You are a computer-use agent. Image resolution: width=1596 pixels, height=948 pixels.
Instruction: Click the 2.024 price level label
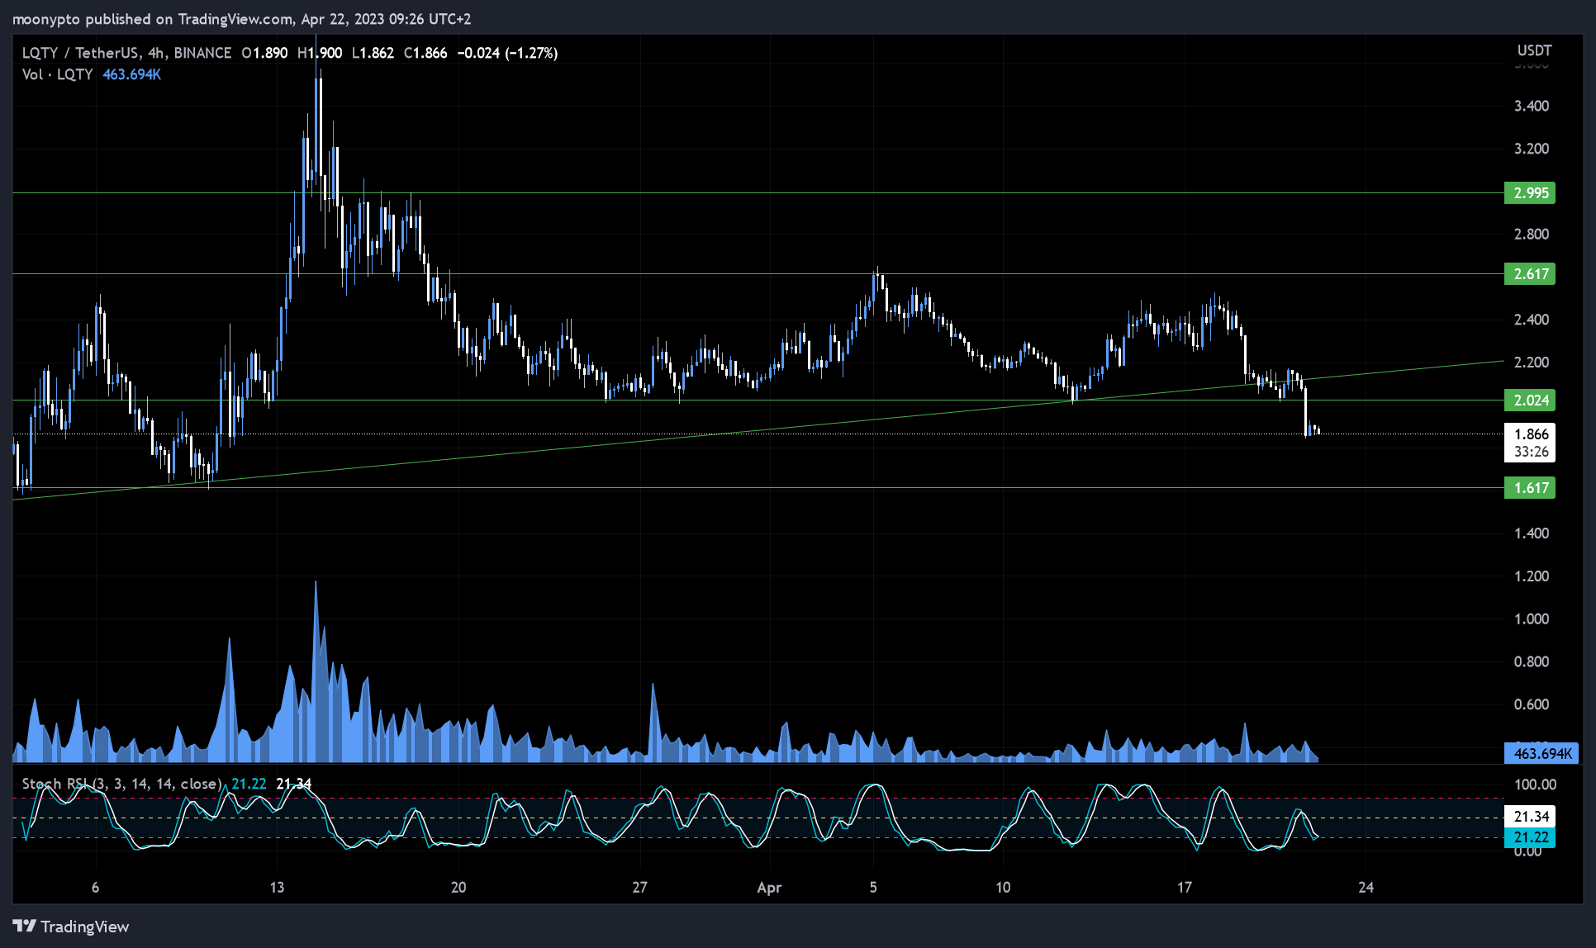pos(1530,401)
